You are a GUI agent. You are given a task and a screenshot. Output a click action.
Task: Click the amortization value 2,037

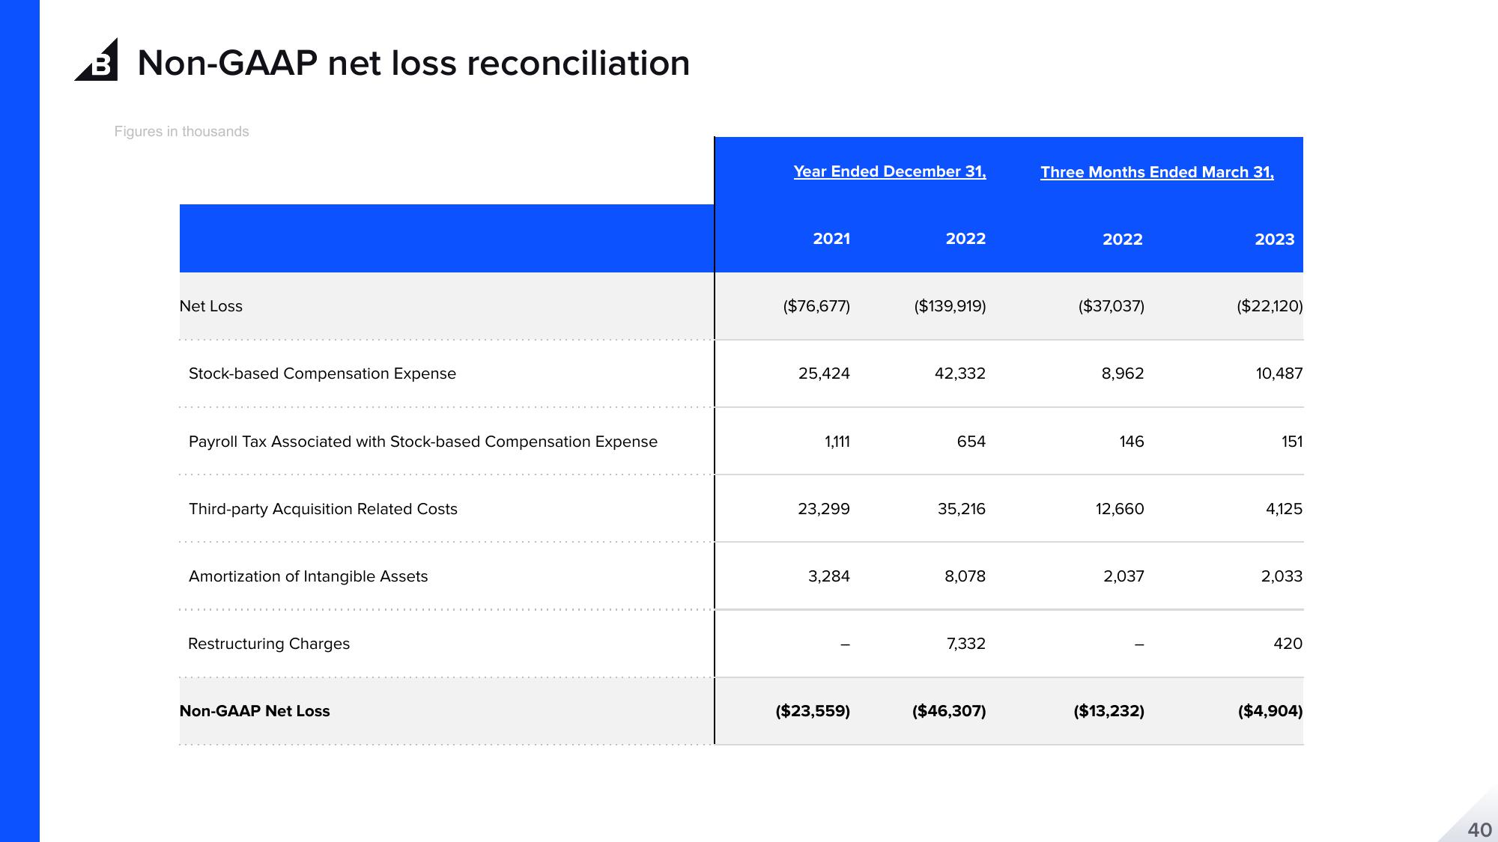(1124, 576)
